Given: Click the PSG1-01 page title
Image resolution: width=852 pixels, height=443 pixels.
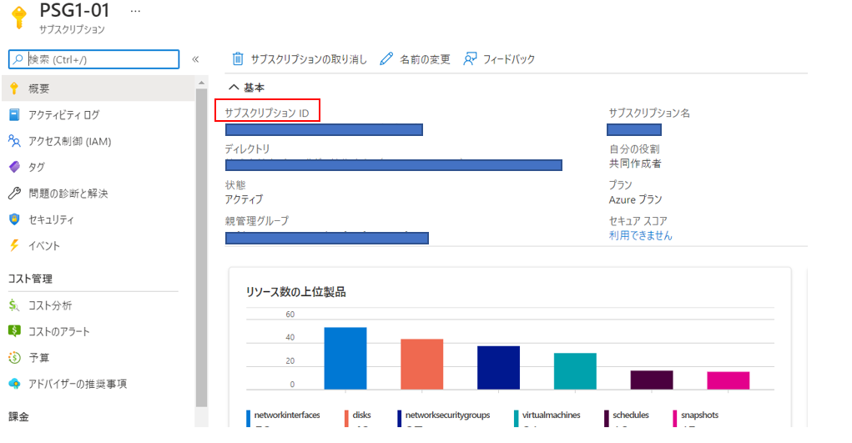Looking at the screenshot, I should point(74,10).
